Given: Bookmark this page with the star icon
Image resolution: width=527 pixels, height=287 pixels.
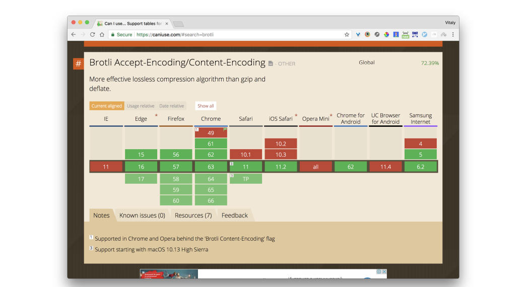Looking at the screenshot, I should point(347,35).
